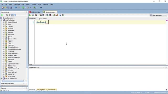Open the File menu
The image size is (168, 94).
click(x=2, y=4)
